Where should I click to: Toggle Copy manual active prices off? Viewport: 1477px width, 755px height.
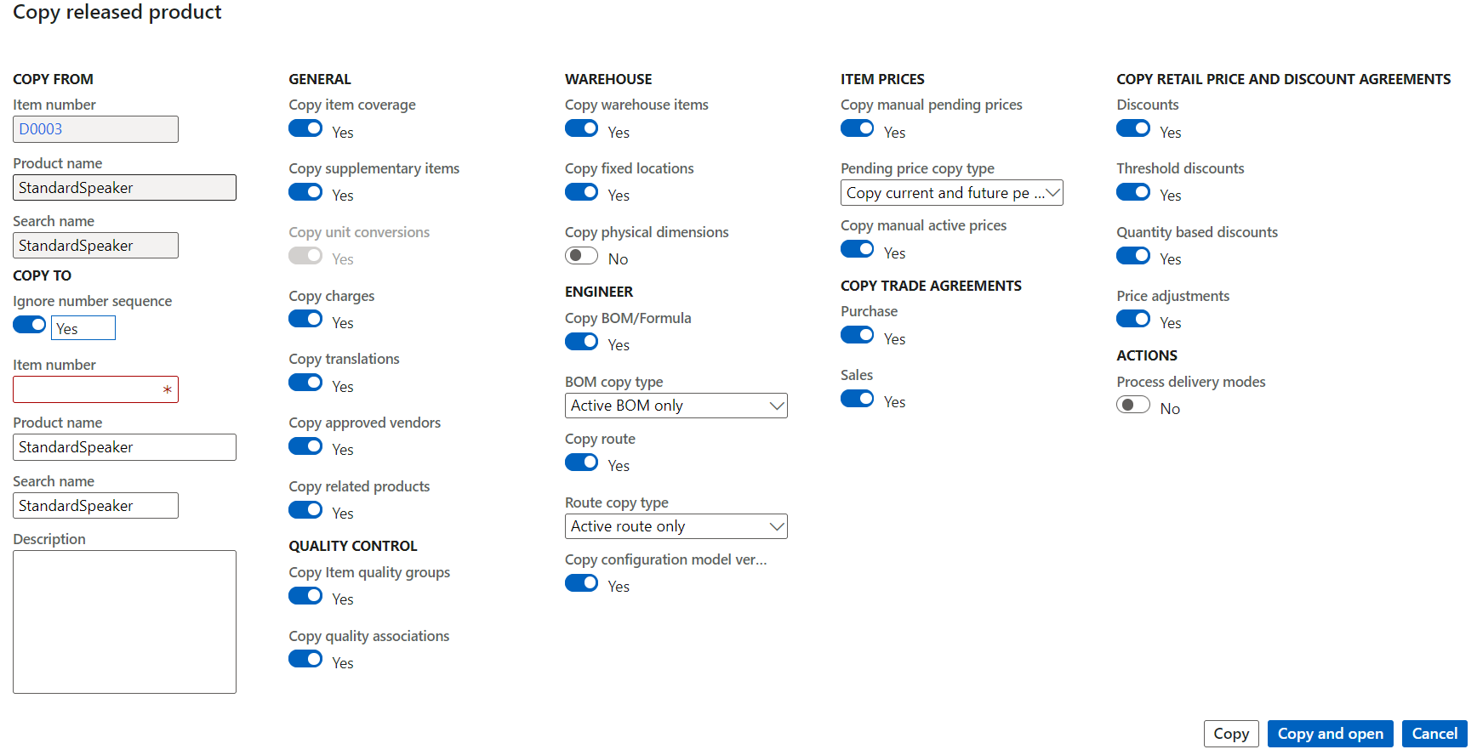tap(857, 250)
